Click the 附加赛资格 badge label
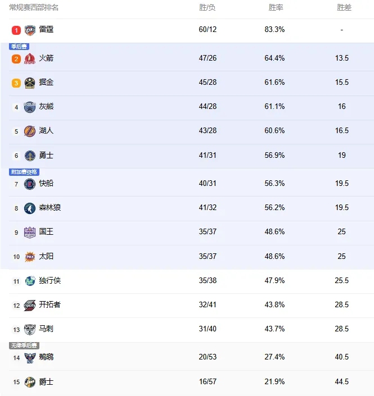The width and height of the screenshot is (374, 396). click(x=24, y=172)
